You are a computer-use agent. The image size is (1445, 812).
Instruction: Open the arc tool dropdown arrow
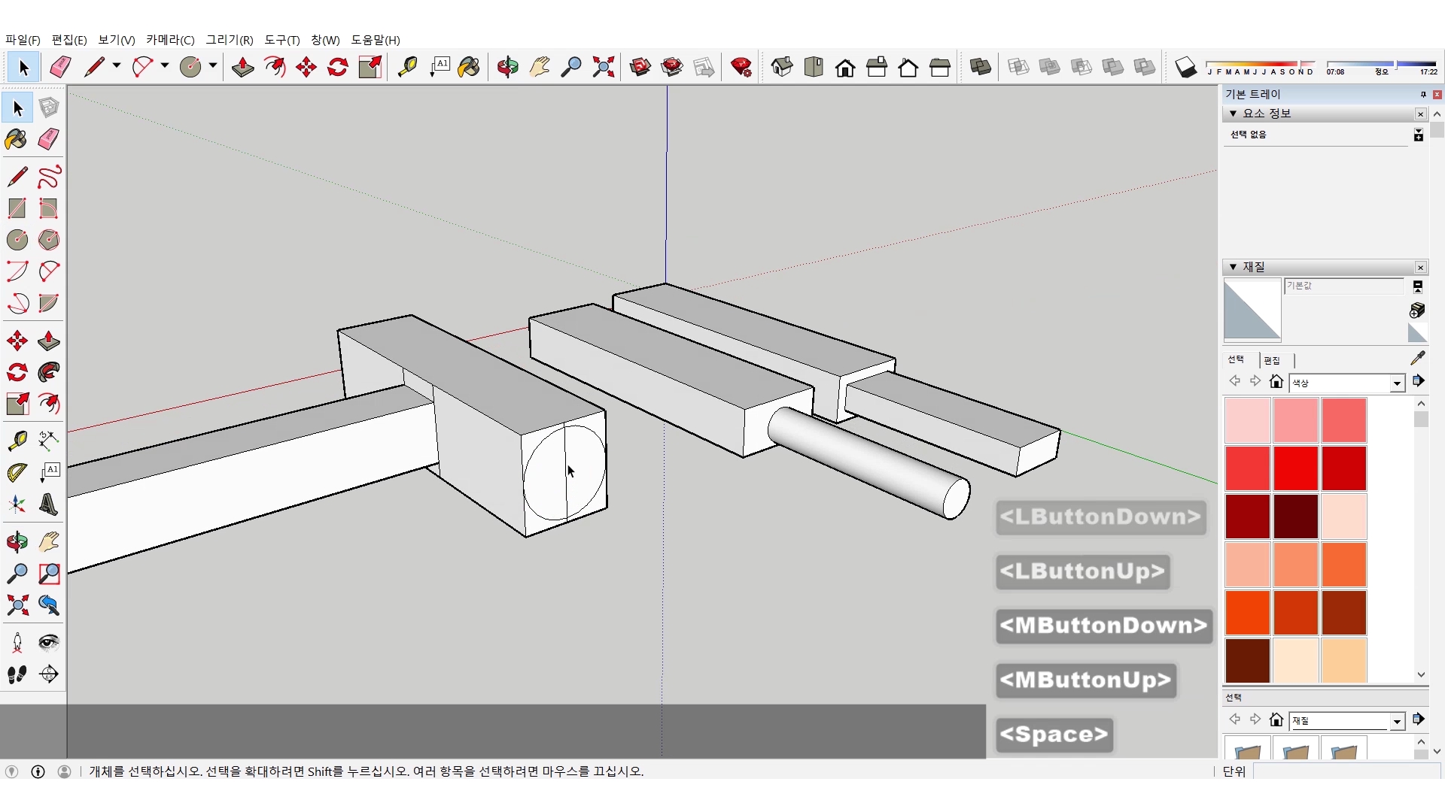164,66
